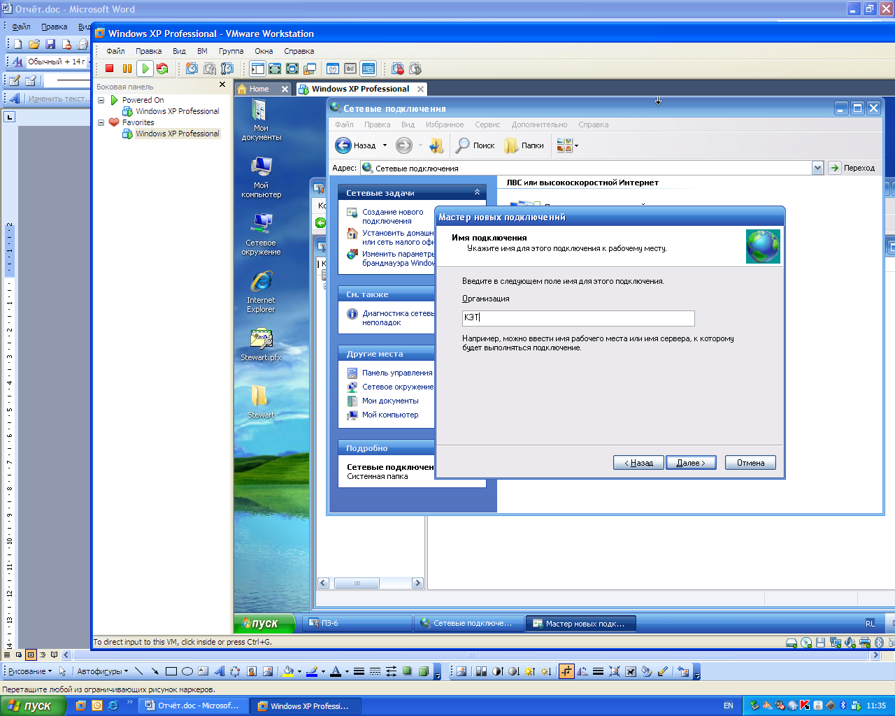Viewport: 895px width, 716px height.
Task: Click the Search button in Network Connections
Action: [475, 145]
